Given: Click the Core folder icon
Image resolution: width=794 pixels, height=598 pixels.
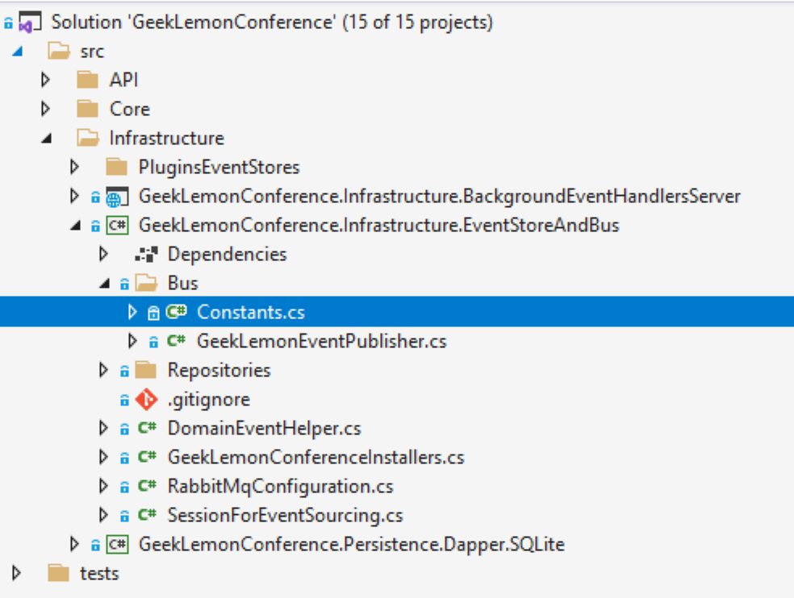Looking at the screenshot, I should [88, 109].
